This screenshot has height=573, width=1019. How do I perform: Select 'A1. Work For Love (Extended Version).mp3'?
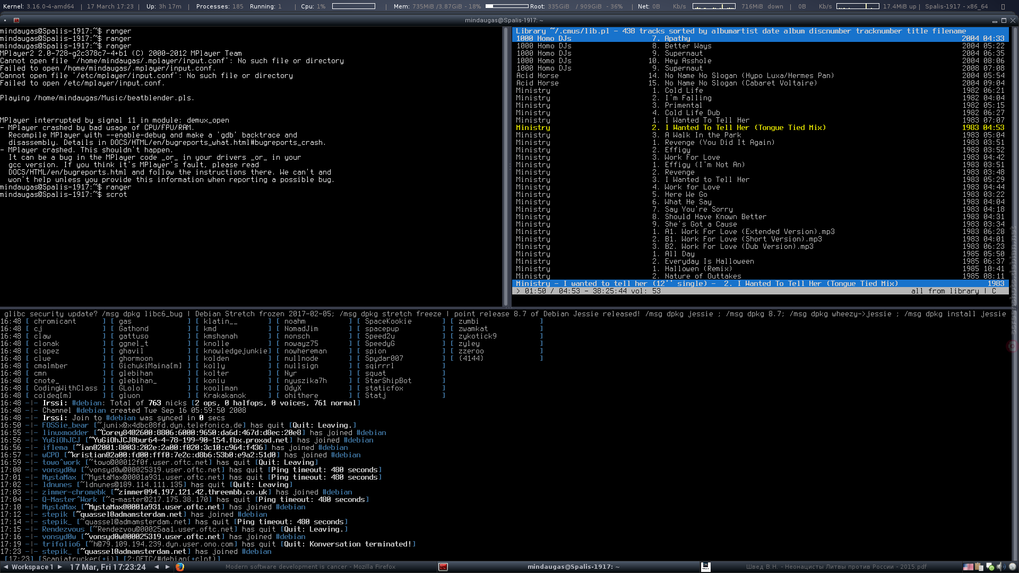coord(760,232)
